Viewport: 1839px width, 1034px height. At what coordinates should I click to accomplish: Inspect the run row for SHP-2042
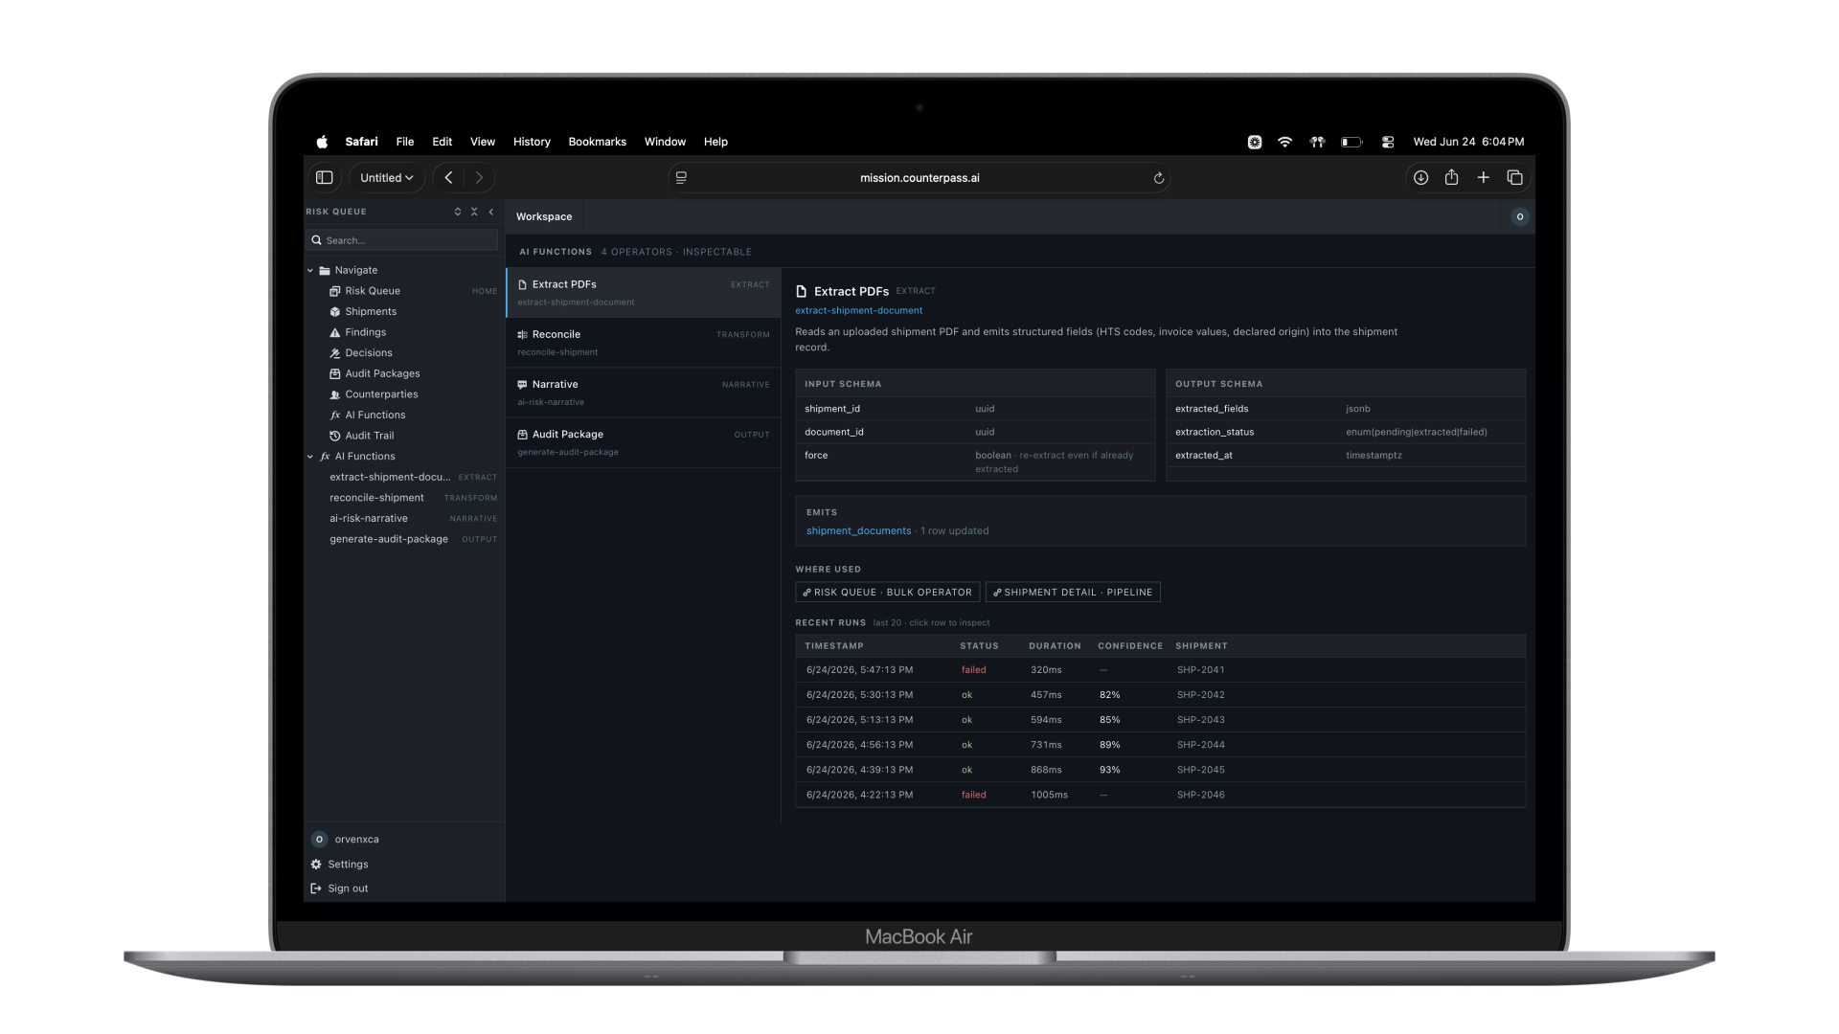click(x=1160, y=695)
